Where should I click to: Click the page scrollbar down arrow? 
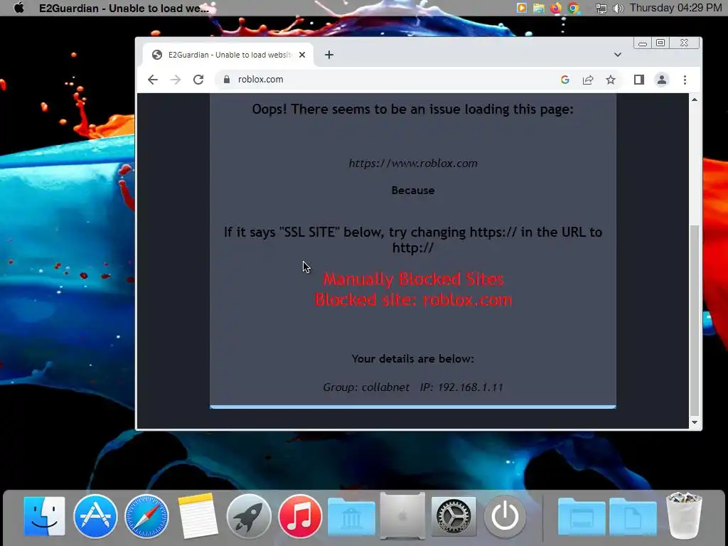click(695, 422)
